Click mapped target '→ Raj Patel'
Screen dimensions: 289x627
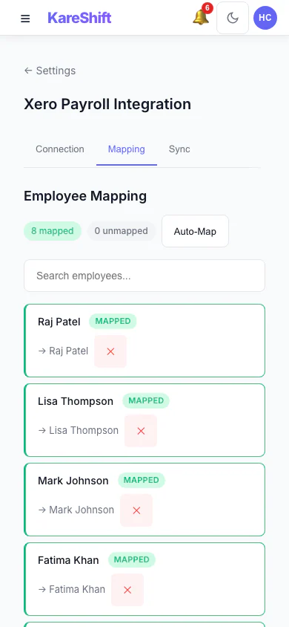point(63,351)
